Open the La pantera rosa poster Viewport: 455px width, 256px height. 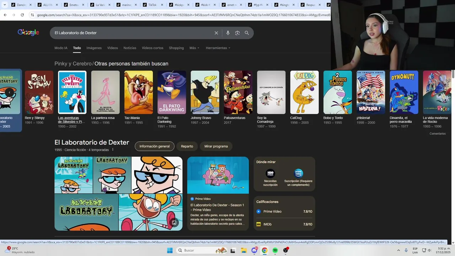pyautogui.click(x=106, y=92)
